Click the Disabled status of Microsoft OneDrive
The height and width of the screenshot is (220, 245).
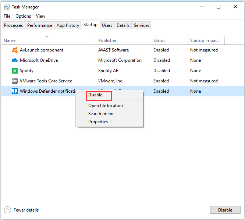161,60
